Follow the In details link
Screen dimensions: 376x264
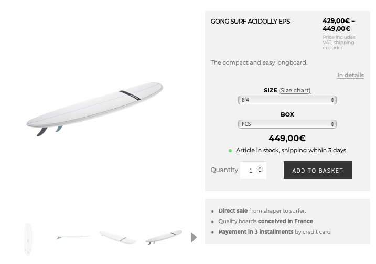click(x=350, y=75)
